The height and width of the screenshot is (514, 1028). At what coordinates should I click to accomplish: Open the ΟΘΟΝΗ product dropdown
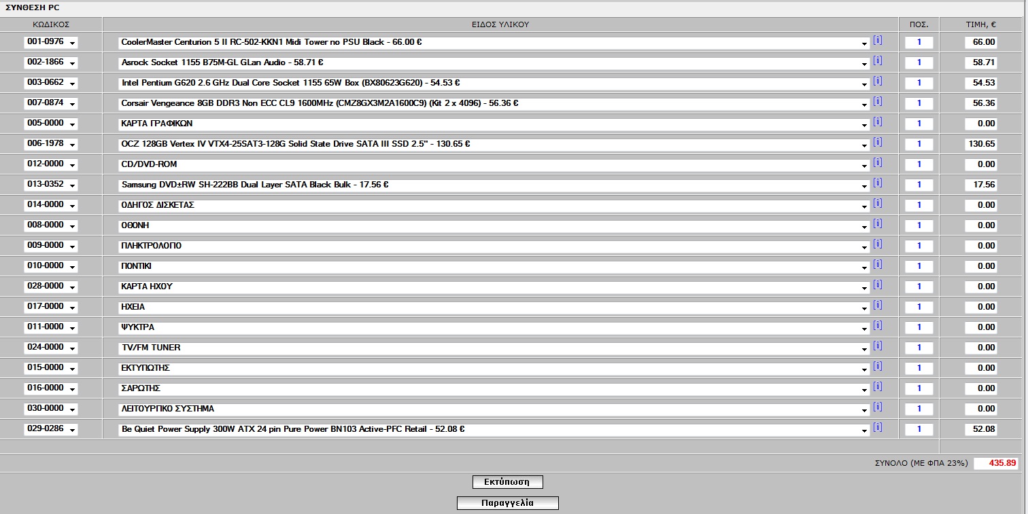[494, 225]
